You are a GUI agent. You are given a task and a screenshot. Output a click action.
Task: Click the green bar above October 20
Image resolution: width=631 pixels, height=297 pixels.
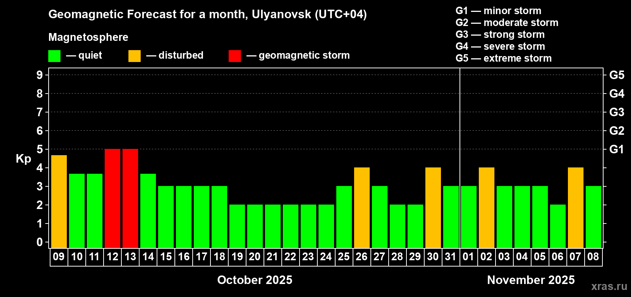click(255, 226)
